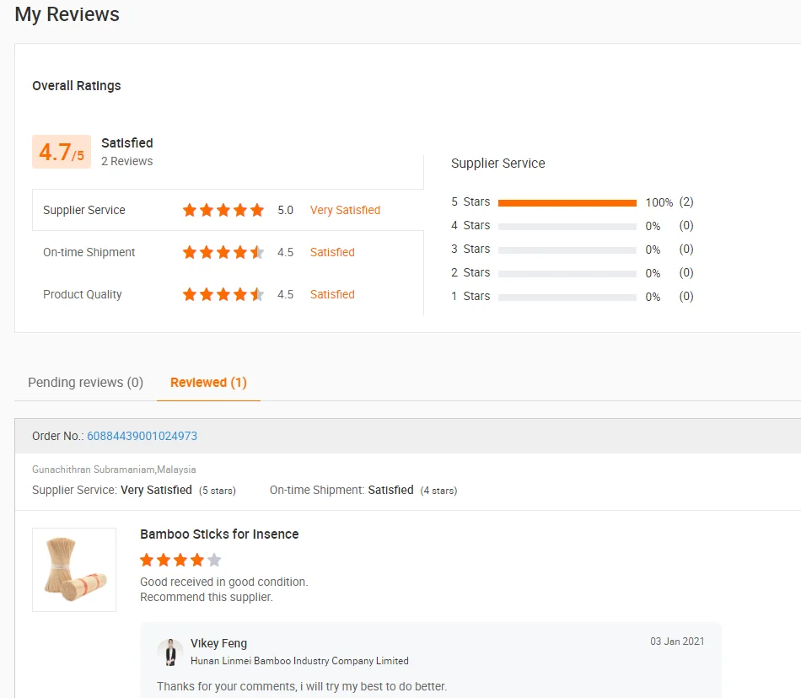Viewport: 801px width, 698px height.
Task: Click the 'Very Satisfied' orange label
Action: pos(346,210)
